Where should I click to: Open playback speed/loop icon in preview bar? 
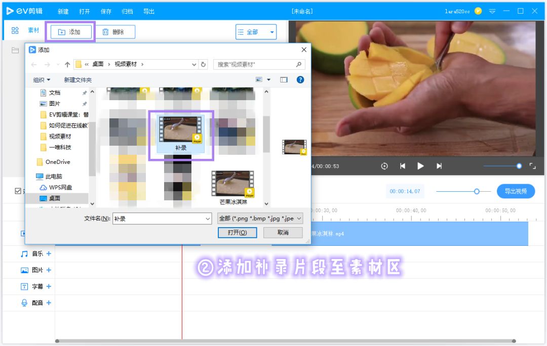(x=384, y=166)
